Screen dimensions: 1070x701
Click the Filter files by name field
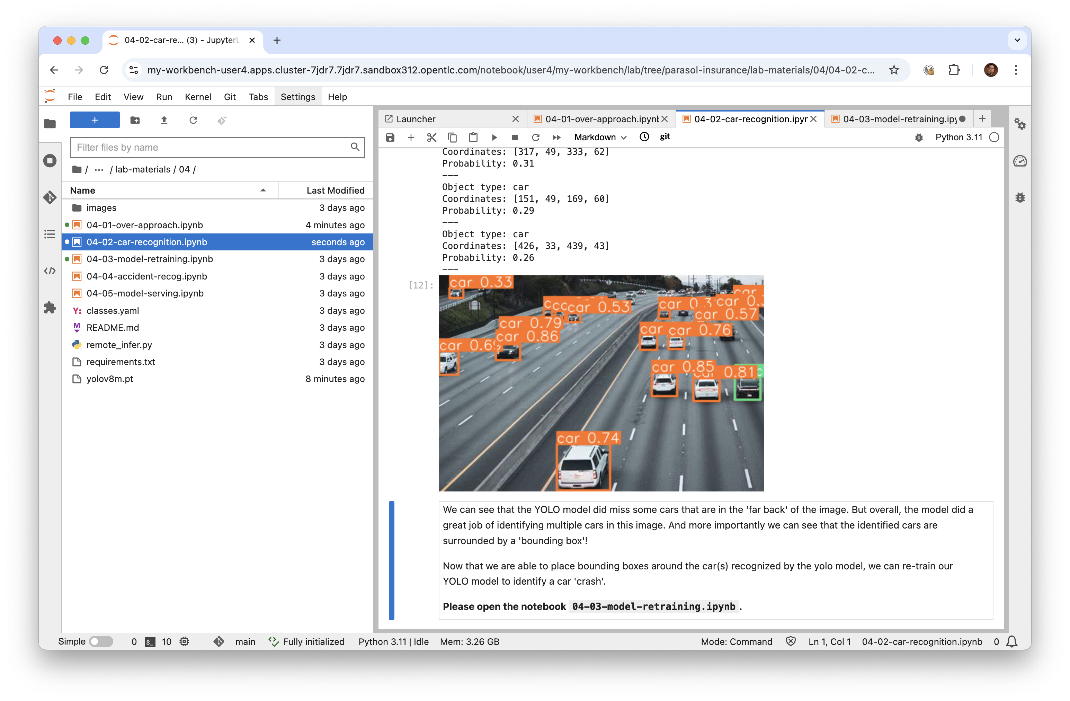click(211, 148)
